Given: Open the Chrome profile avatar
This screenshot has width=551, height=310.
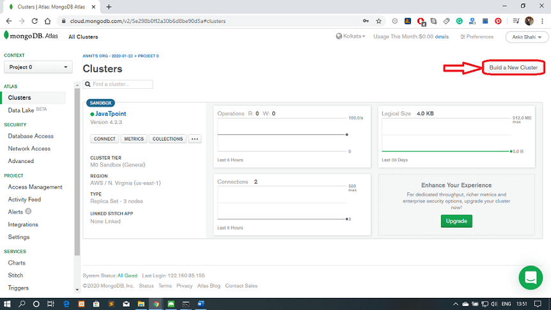Looking at the screenshot, I should [529, 21].
